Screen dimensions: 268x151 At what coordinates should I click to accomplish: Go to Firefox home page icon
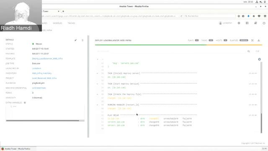click(254, 16)
